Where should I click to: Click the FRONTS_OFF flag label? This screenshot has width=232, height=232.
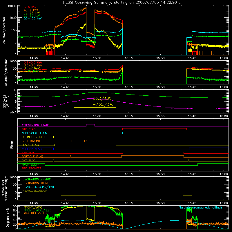[30, 164]
